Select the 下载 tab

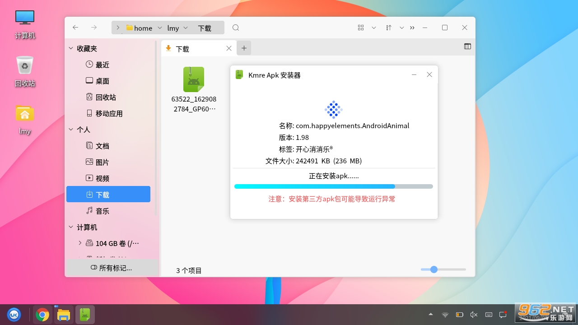199,48
